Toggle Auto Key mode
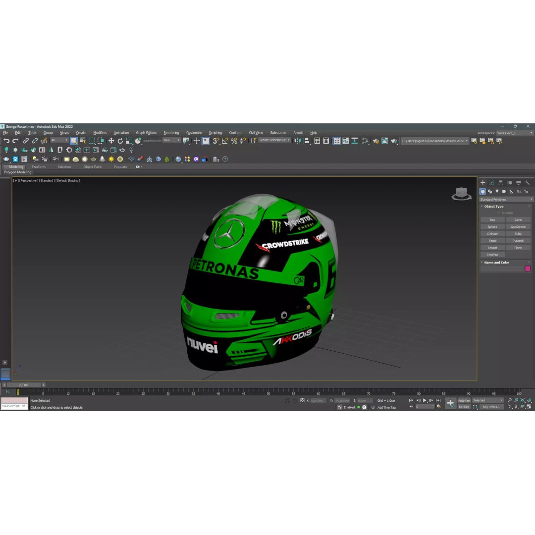Image resolution: width=535 pixels, height=535 pixels. [464, 400]
